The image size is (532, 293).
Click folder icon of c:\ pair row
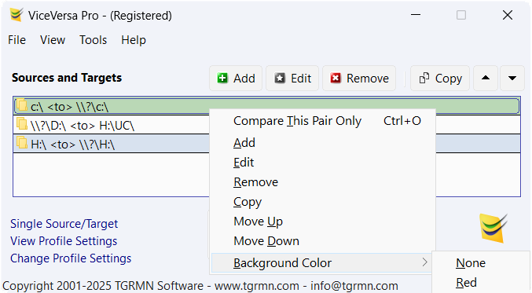click(x=22, y=105)
